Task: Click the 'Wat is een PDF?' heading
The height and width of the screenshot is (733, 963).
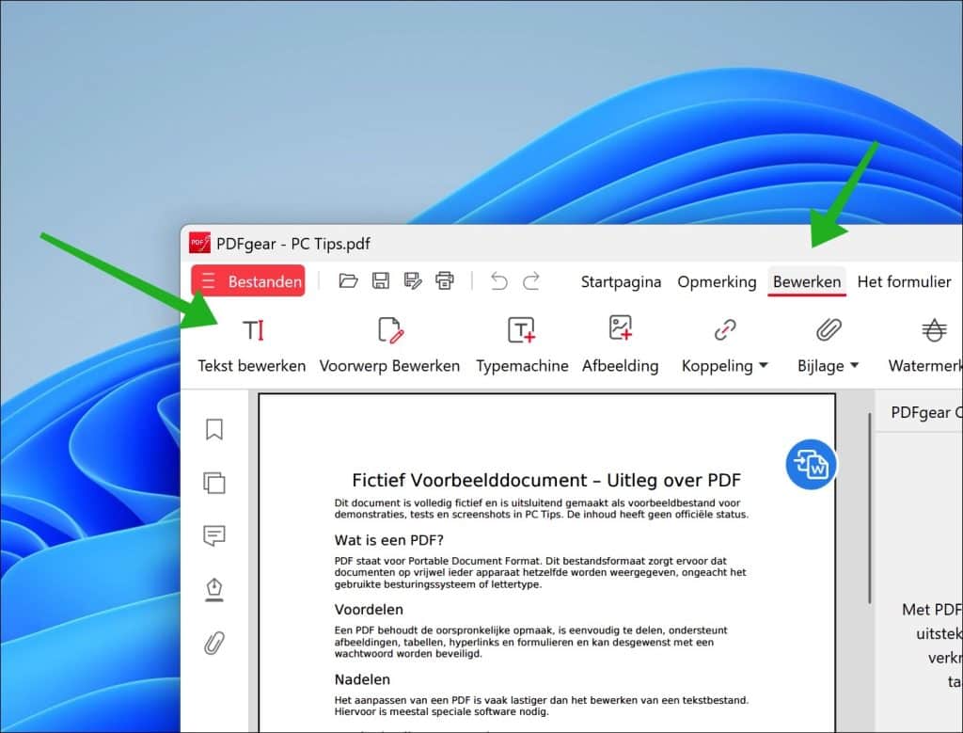Action: pos(388,540)
